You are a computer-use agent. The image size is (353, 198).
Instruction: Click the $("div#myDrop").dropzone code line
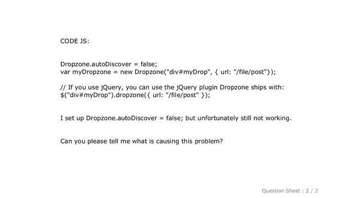click(x=135, y=95)
